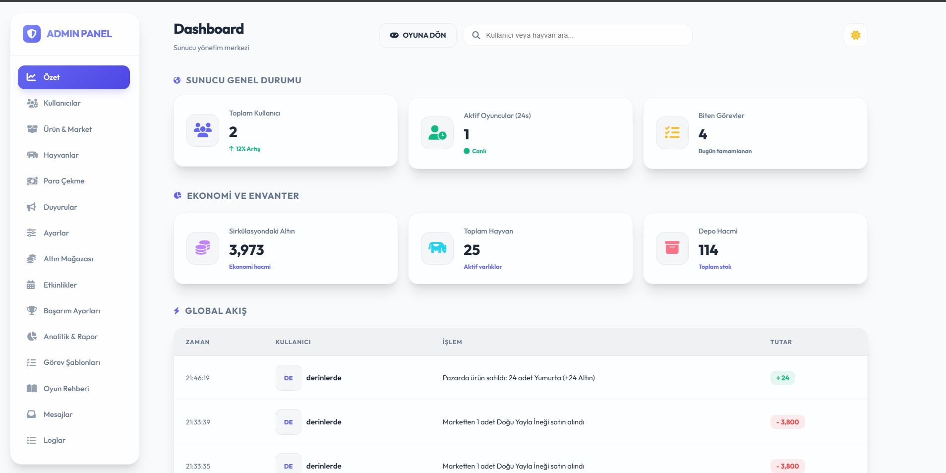Open the Ayarlar settings menu
Viewport: 946px width, 473px height.
point(56,233)
